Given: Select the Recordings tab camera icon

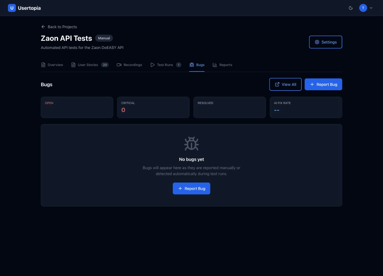Looking at the screenshot, I should (119, 65).
